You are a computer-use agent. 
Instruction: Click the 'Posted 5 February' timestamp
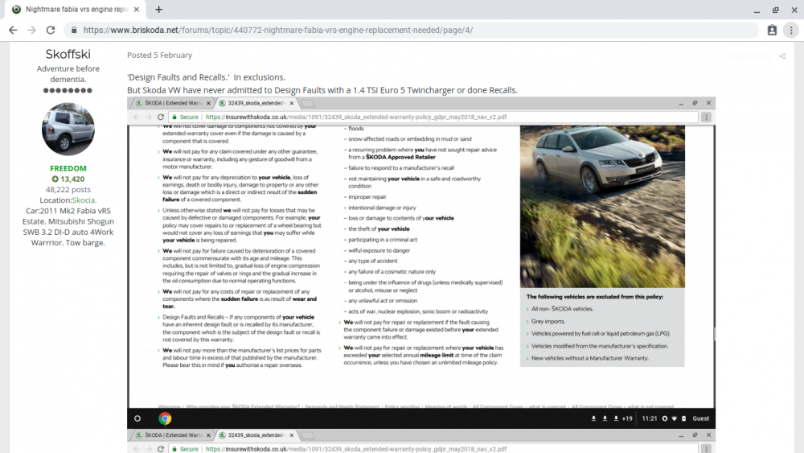[x=159, y=55]
